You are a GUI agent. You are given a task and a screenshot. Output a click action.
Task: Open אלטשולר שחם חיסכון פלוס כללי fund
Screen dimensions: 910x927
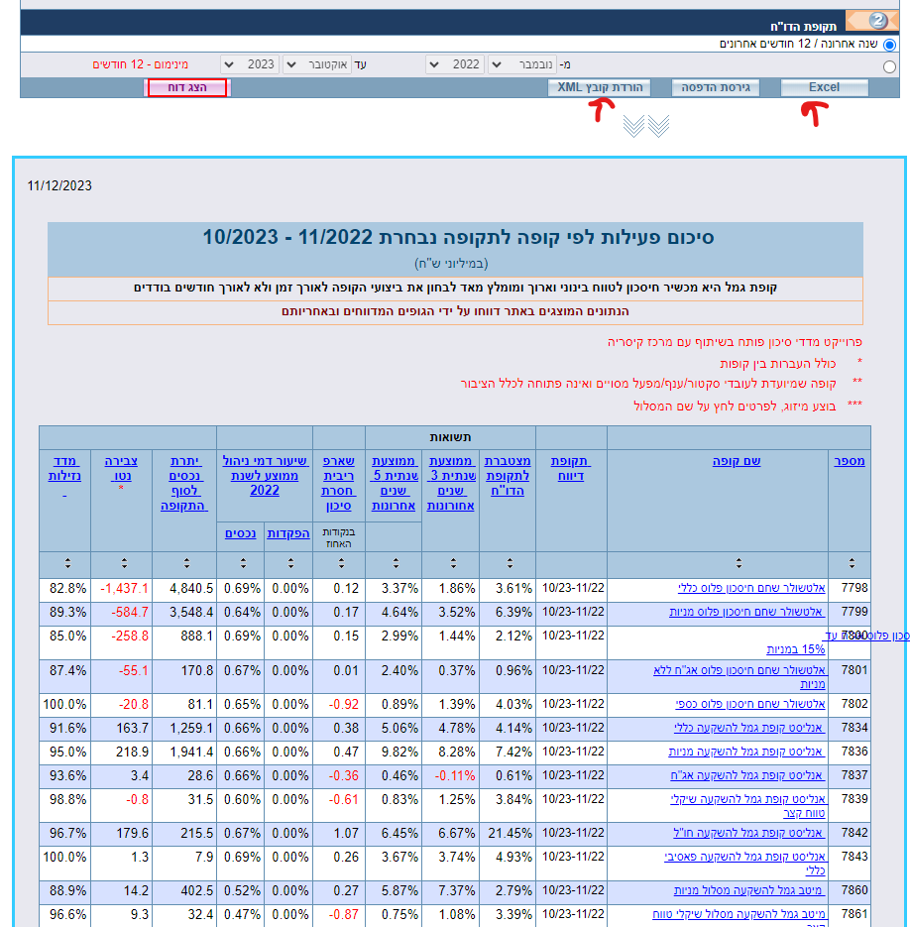(751, 588)
